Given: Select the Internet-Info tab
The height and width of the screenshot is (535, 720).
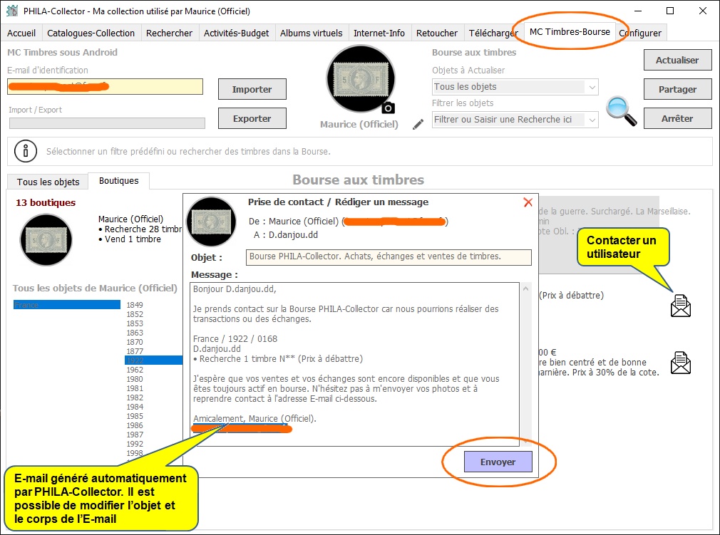Looking at the screenshot, I should coord(379,33).
